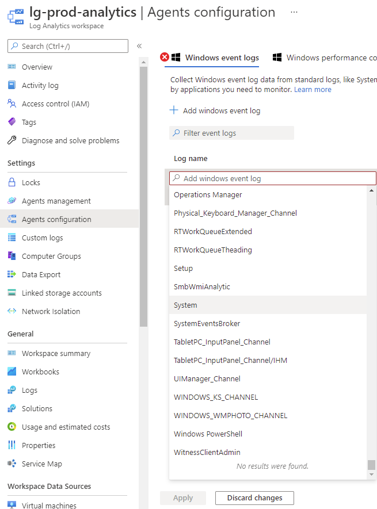Select SystemEventsBroker option

[268, 323]
